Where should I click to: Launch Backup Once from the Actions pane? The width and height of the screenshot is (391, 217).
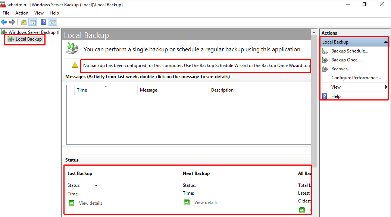click(x=346, y=60)
